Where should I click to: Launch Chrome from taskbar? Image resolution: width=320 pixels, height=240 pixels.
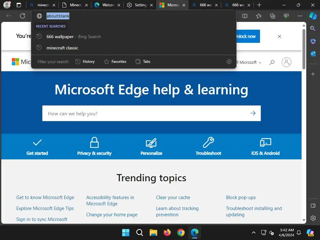(181, 232)
